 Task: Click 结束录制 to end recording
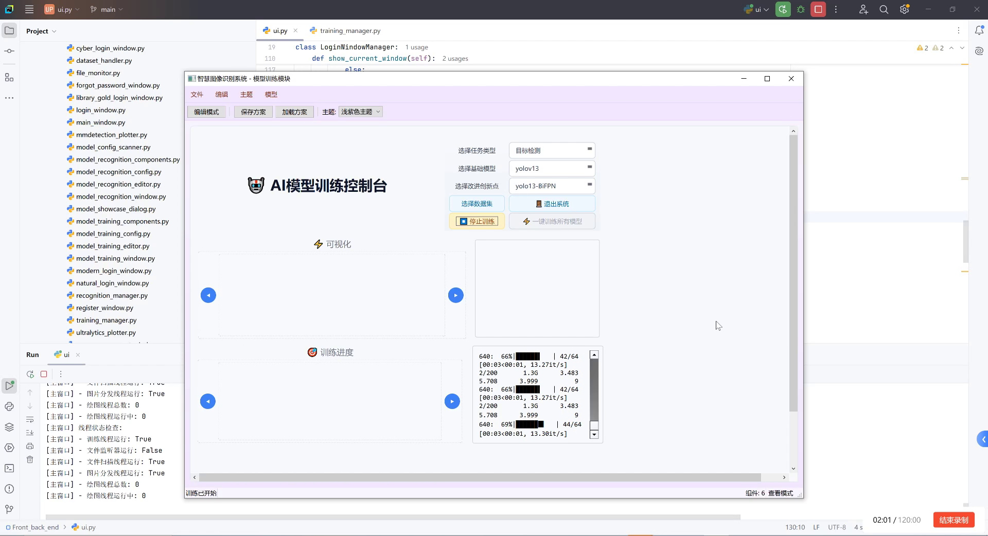coord(953,520)
